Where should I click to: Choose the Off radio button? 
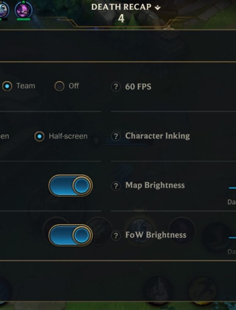[x=59, y=86]
